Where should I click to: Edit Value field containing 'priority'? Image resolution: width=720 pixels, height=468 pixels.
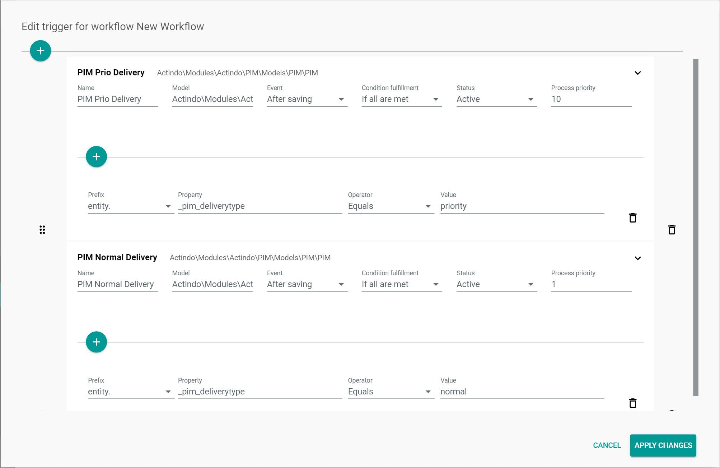coord(522,206)
